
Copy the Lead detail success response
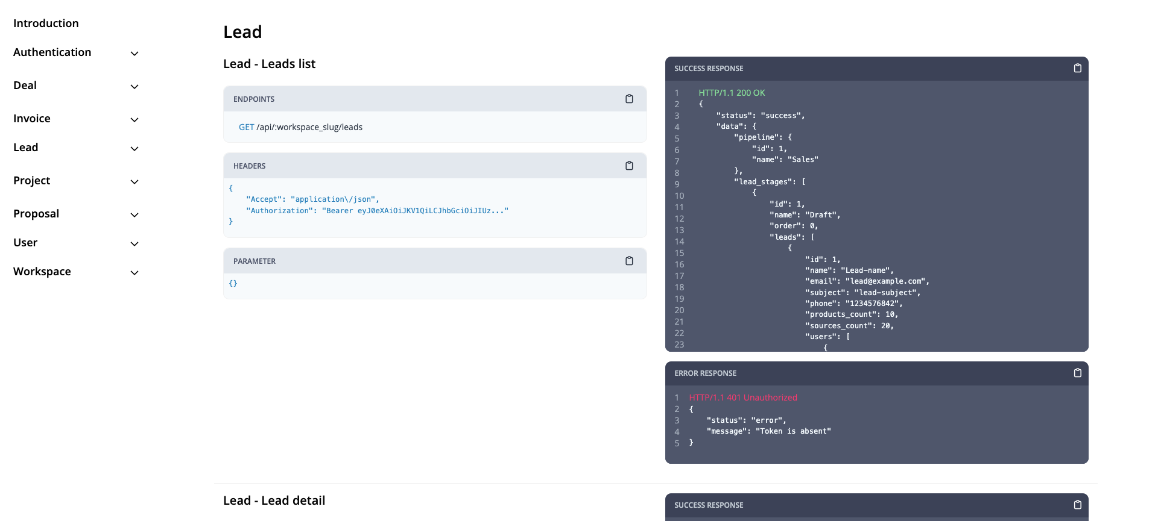click(x=1077, y=505)
